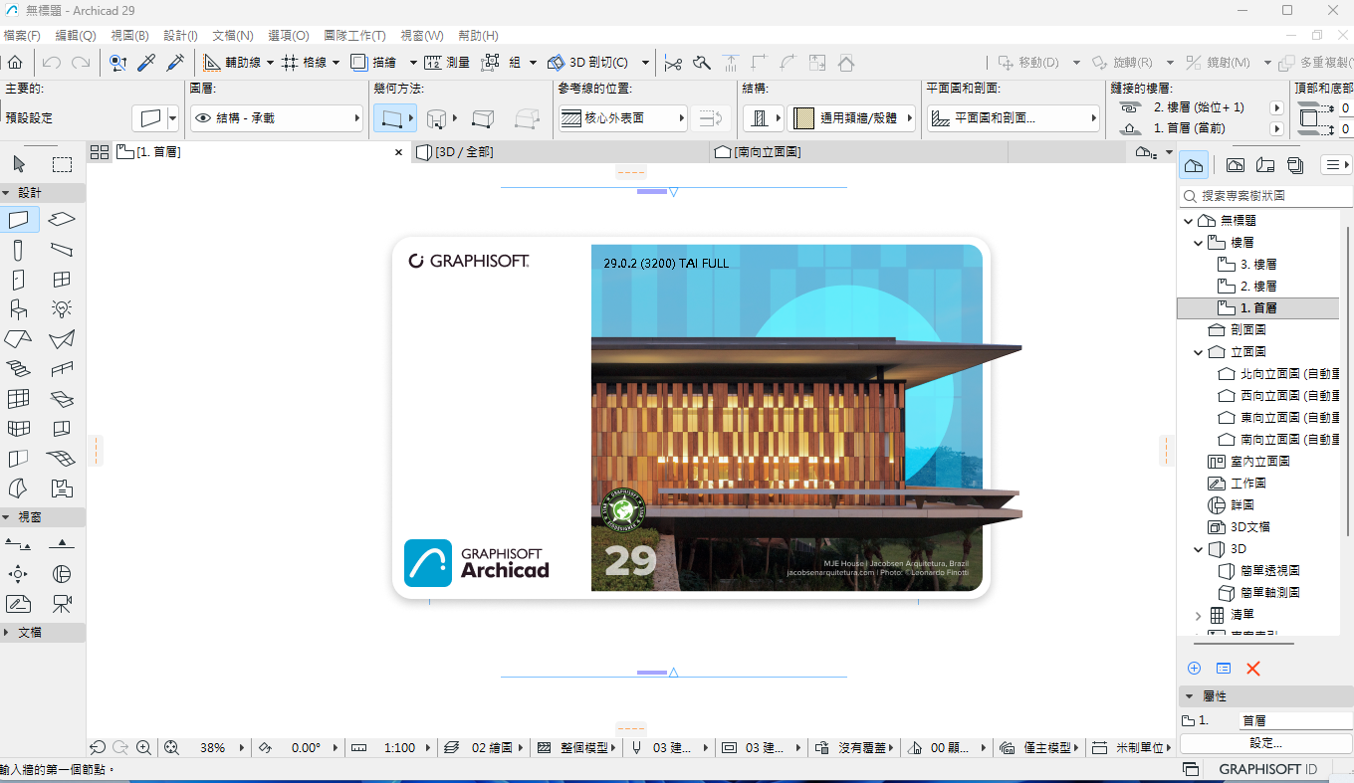
Task: Open the 檔案(F) menu
Action: pyautogui.click(x=22, y=36)
